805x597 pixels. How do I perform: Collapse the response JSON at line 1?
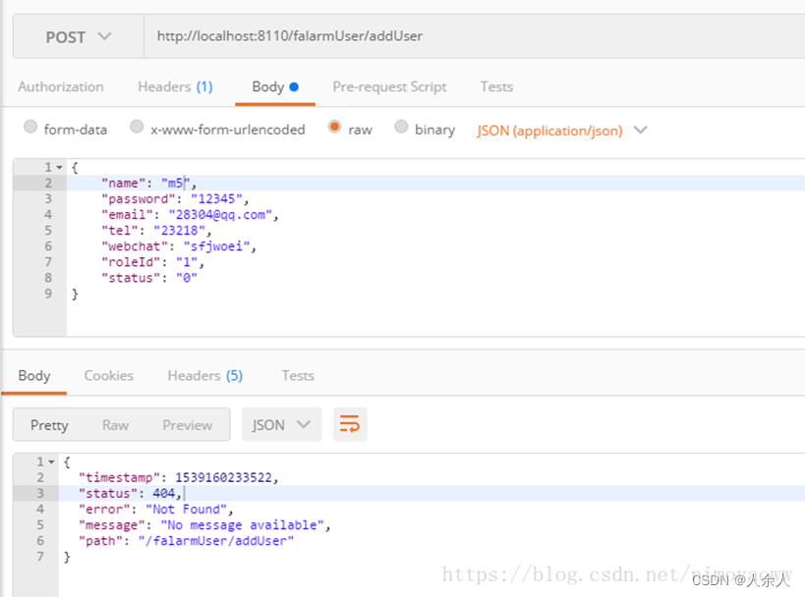coord(51,462)
